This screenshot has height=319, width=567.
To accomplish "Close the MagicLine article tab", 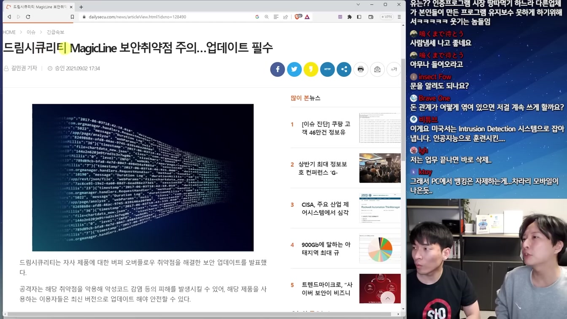I will (71, 7).
